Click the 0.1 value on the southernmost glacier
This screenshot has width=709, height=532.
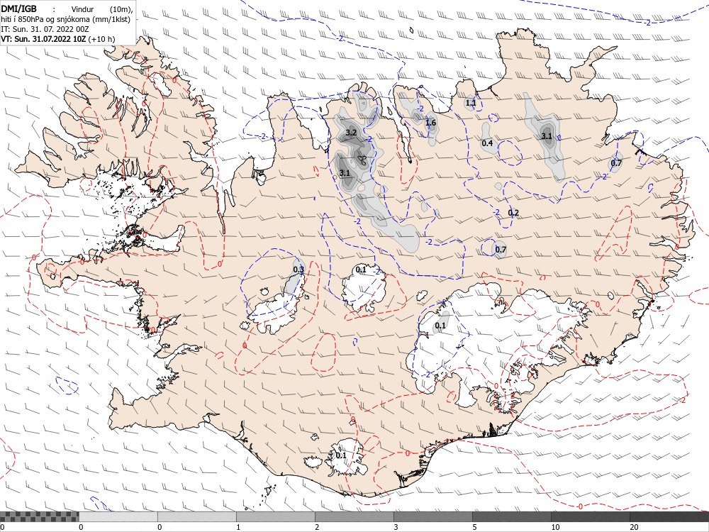click(341, 455)
